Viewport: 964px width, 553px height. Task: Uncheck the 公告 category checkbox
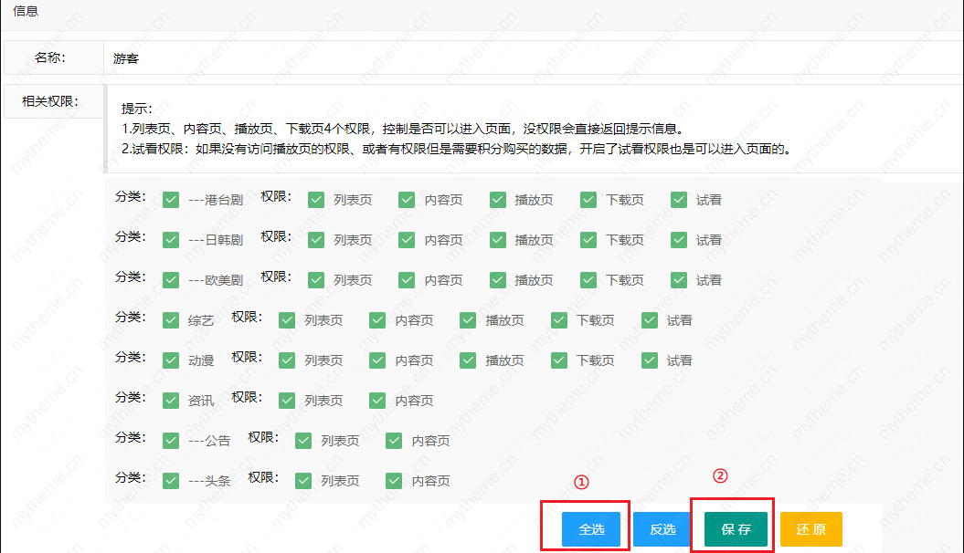171,441
